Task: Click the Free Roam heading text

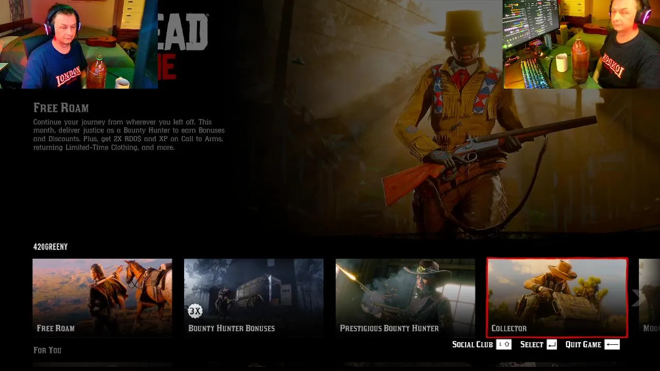Action: pos(61,108)
